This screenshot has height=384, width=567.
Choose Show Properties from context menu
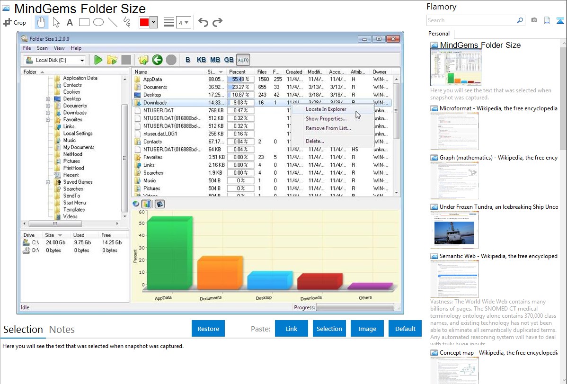click(332, 119)
